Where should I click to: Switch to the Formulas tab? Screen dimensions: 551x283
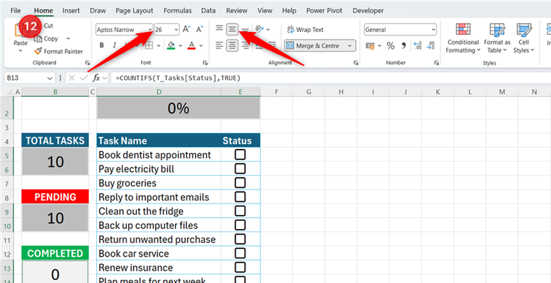(x=178, y=11)
